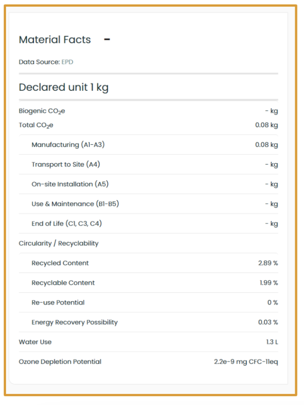Click the On-site Installation (A5) row

[70, 184]
